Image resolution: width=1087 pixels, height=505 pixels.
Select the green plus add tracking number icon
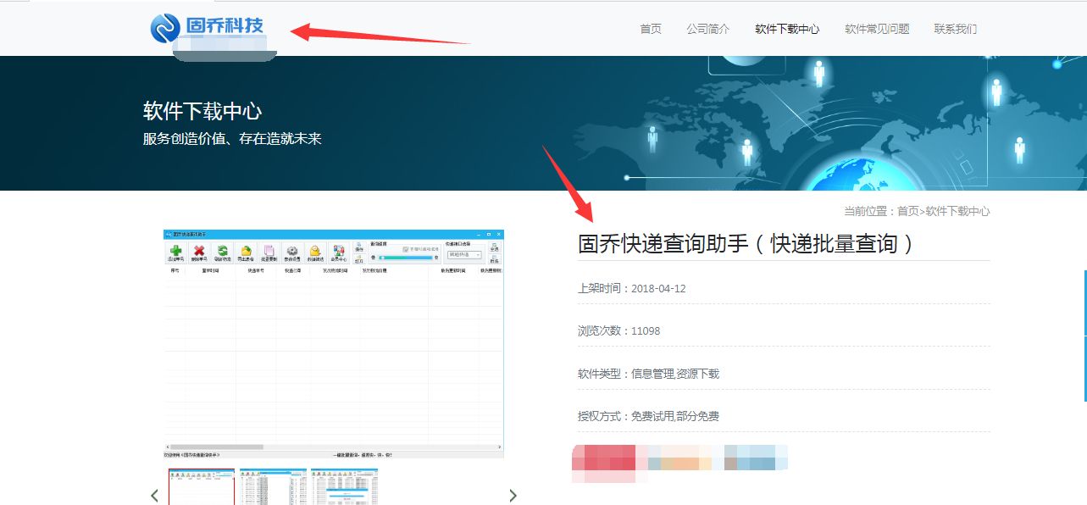pos(176,252)
